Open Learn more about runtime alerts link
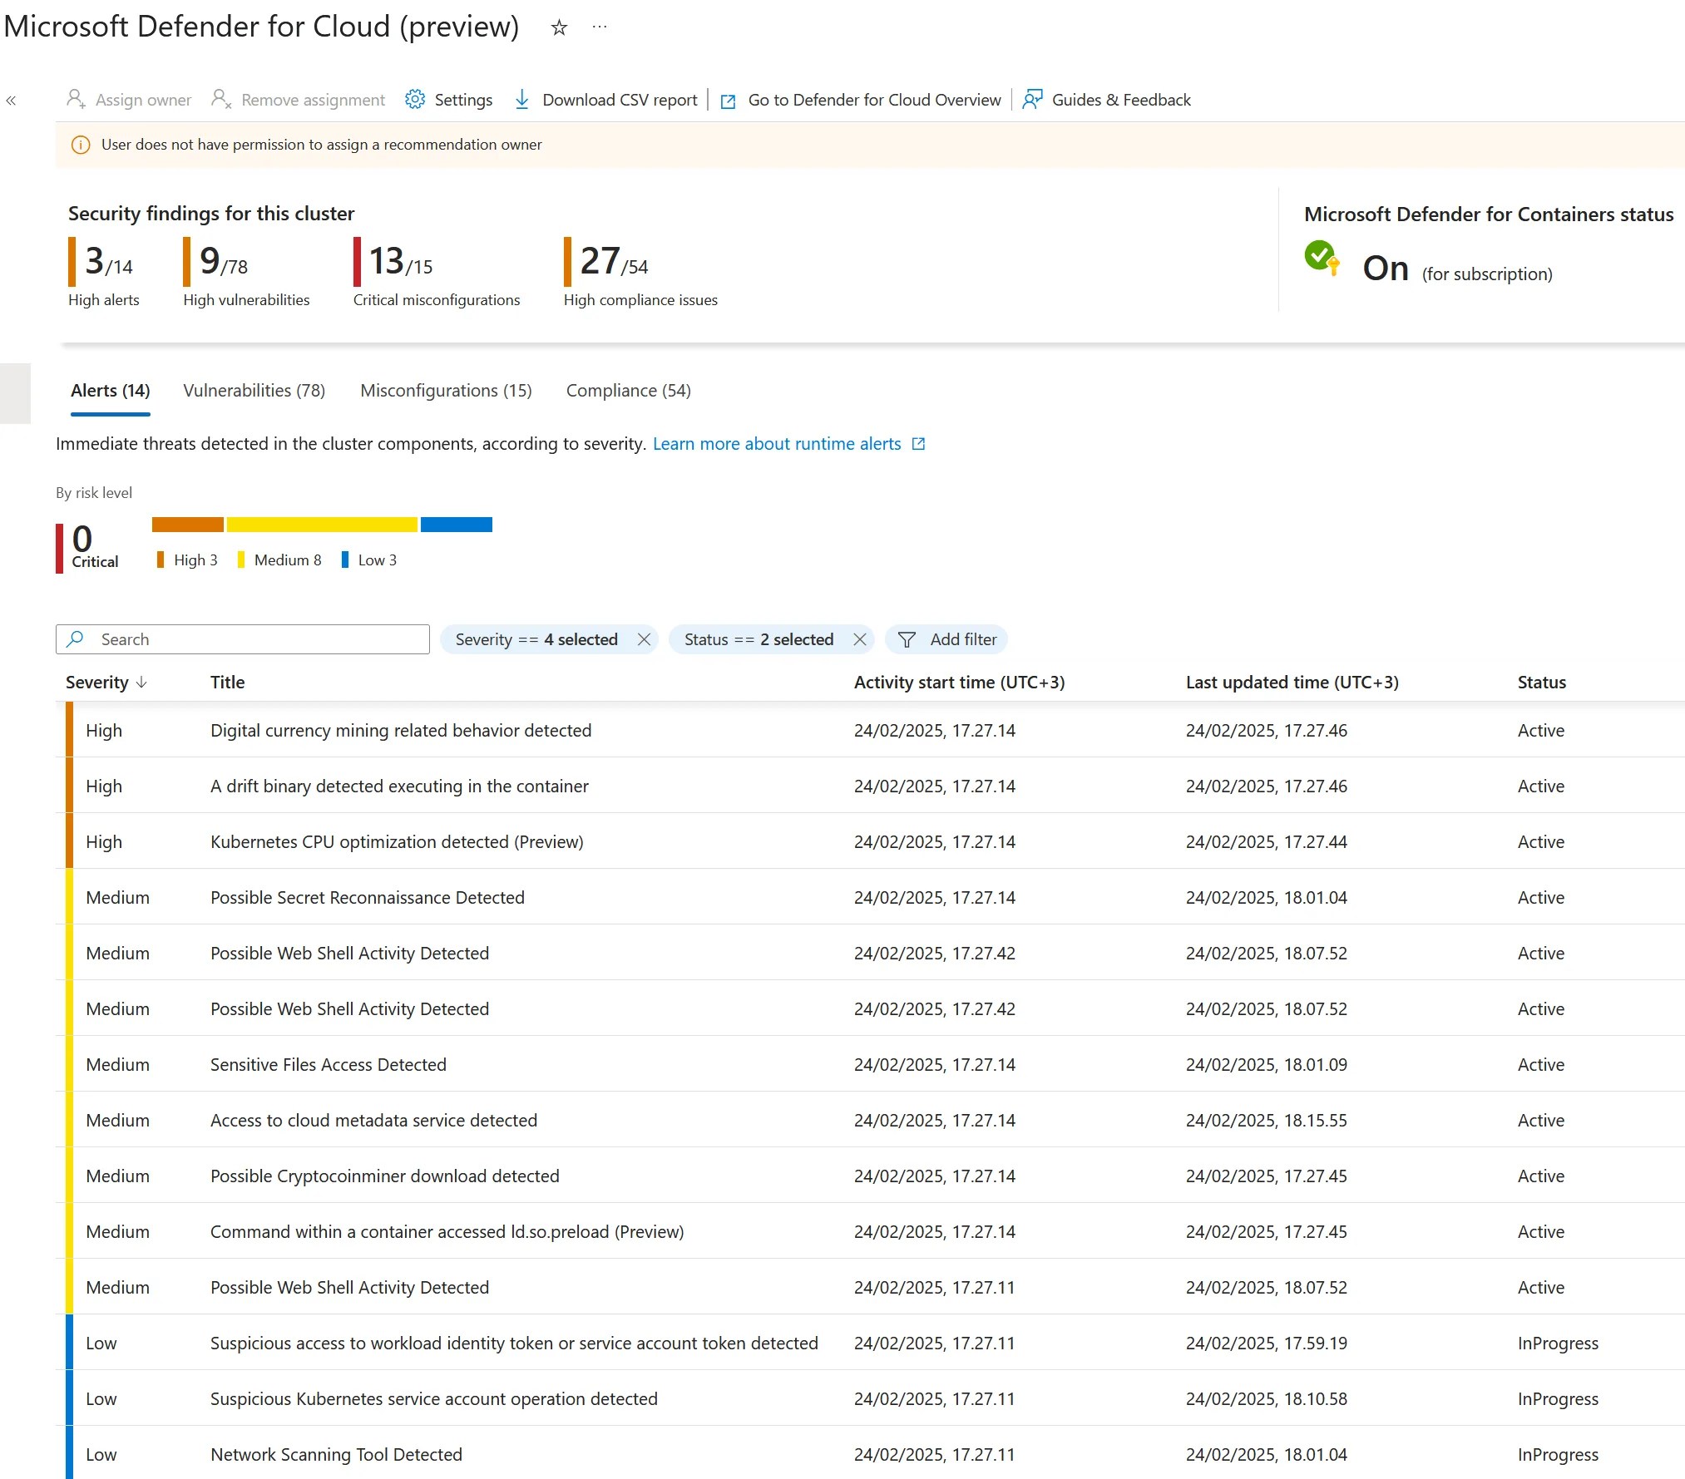 point(777,444)
